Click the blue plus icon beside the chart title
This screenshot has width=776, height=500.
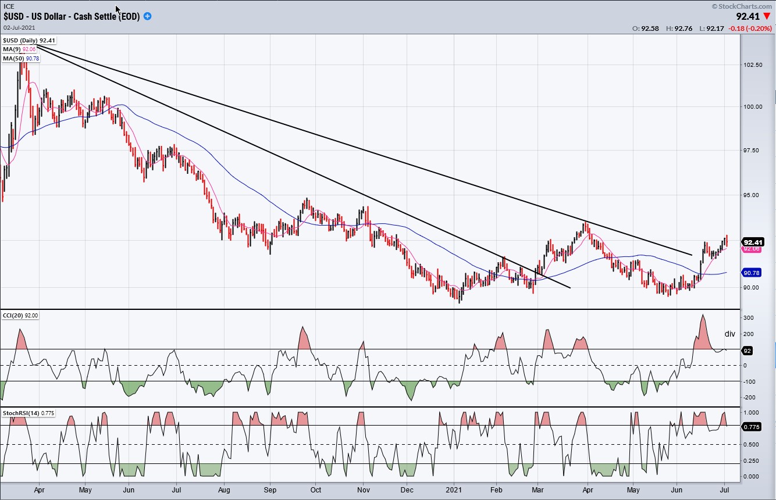147,16
